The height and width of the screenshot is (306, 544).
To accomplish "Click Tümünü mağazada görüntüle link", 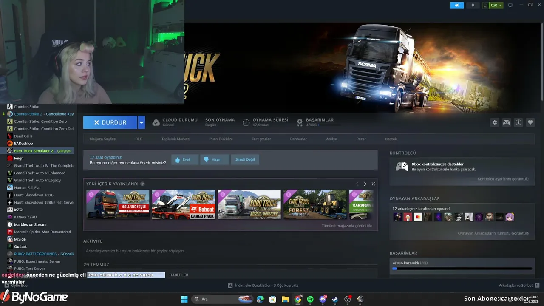I will (x=347, y=226).
